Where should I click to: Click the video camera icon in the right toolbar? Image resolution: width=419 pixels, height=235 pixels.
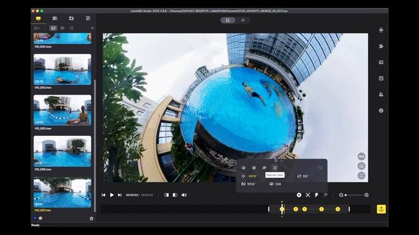coord(381,62)
